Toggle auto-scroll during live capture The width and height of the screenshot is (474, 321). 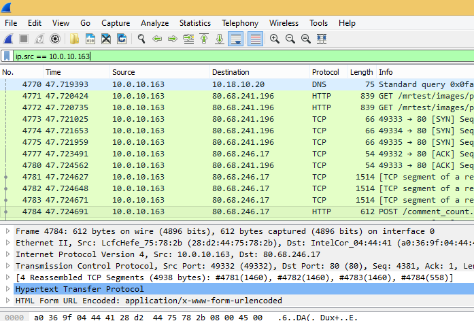[x=236, y=39]
